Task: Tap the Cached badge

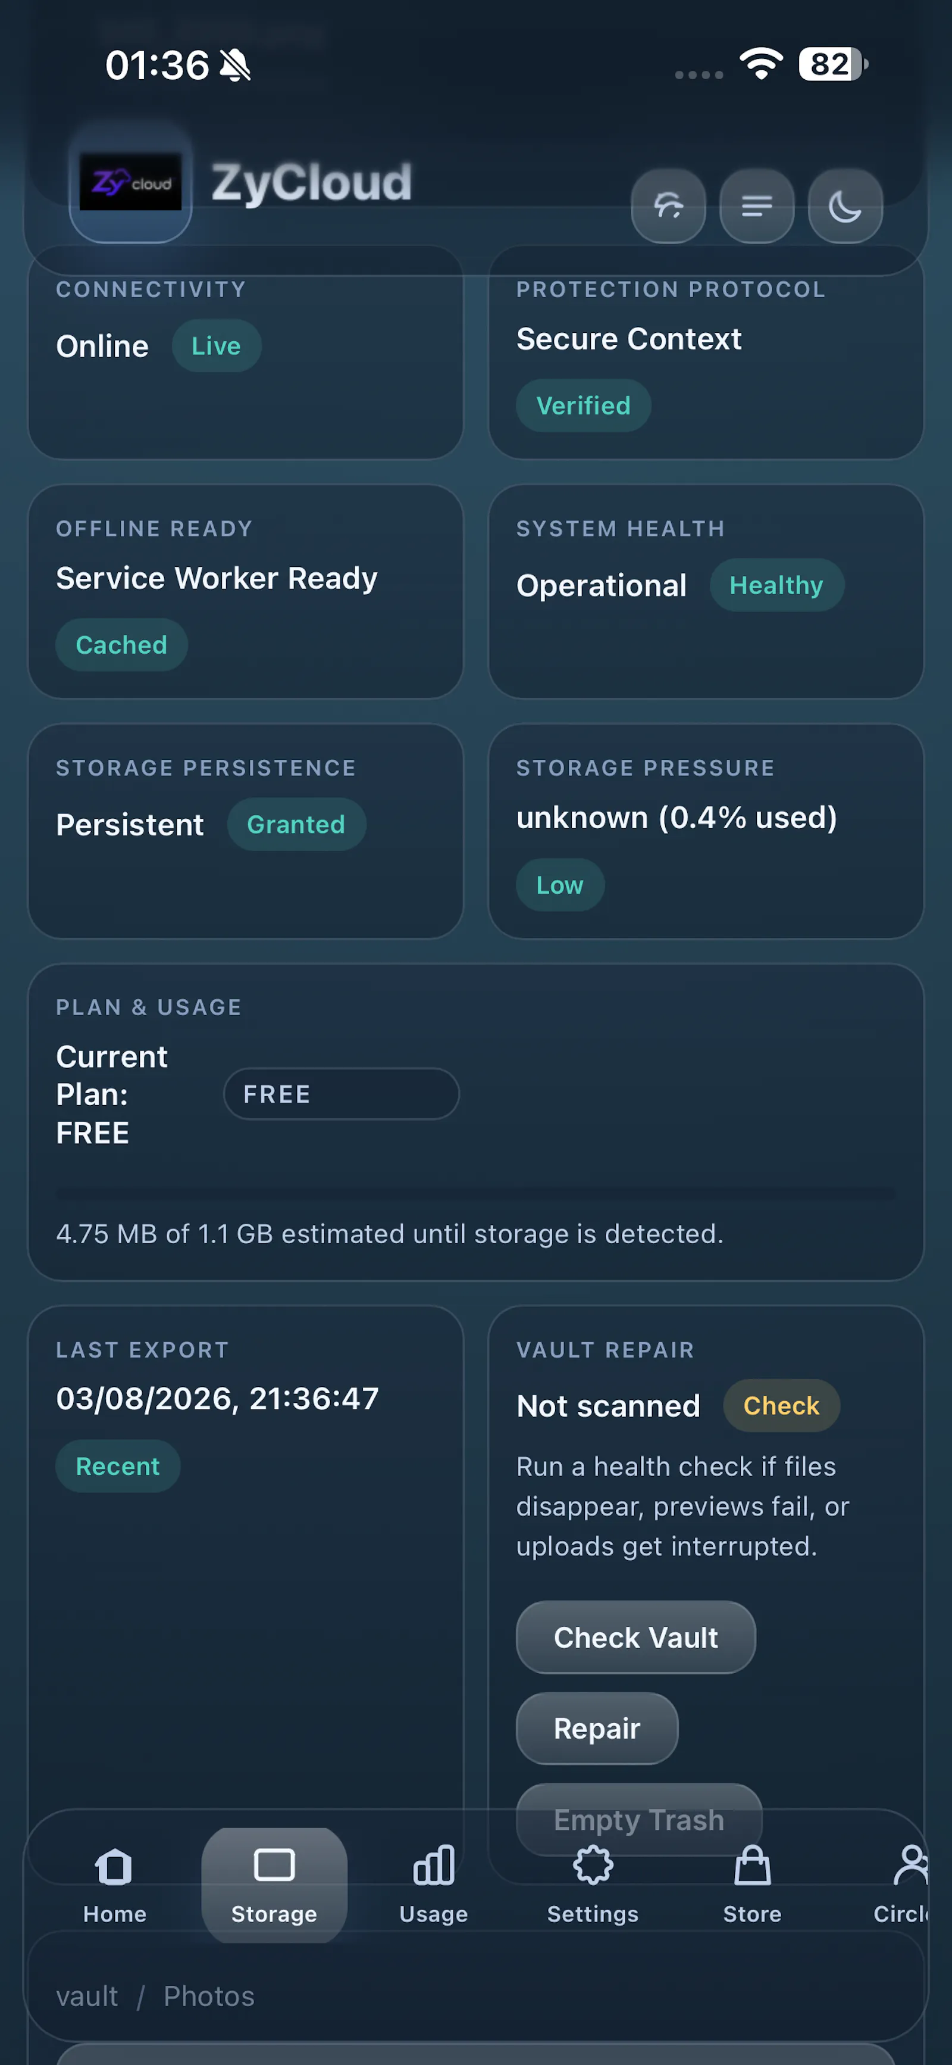Action: click(122, 644)
